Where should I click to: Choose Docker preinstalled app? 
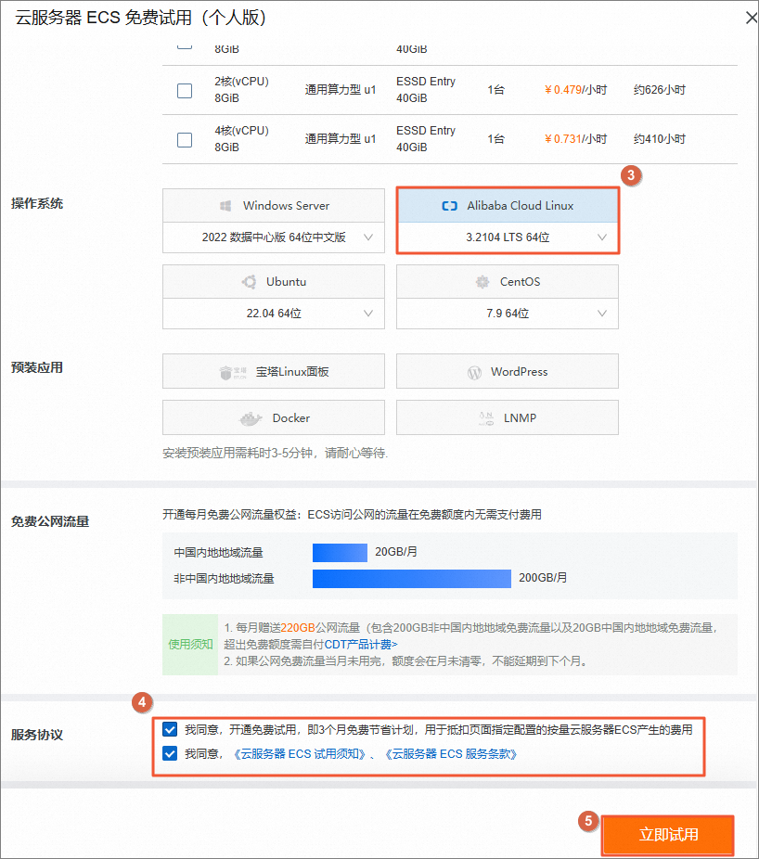tap(274, 417)
